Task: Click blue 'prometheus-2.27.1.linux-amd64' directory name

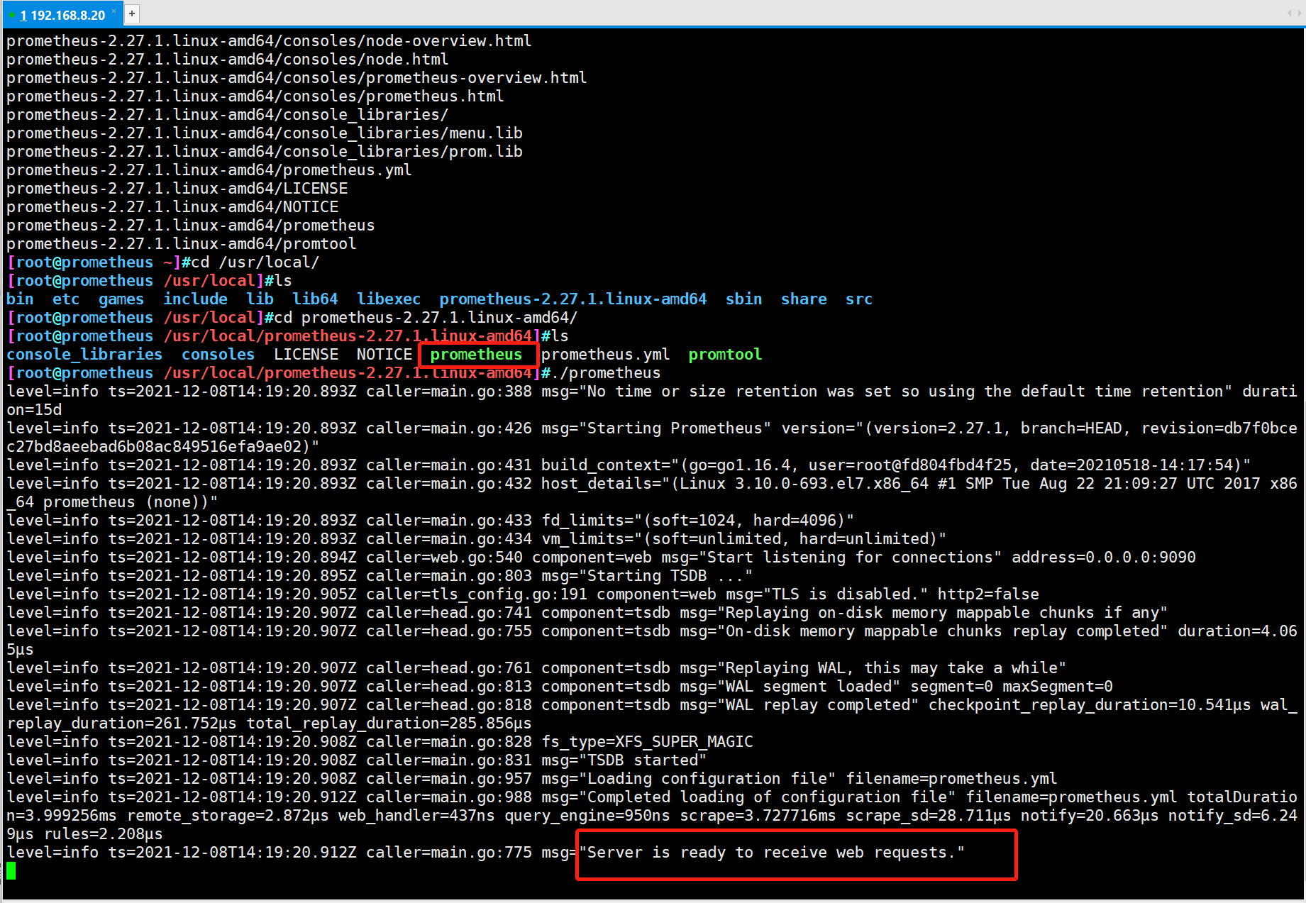Action: pyautogui.click(x=573, y=299)
